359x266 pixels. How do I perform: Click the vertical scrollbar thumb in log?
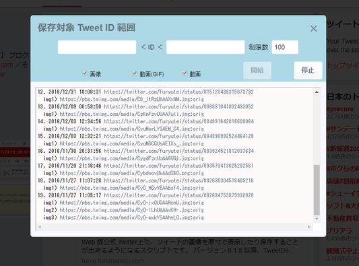coord(317,190)
